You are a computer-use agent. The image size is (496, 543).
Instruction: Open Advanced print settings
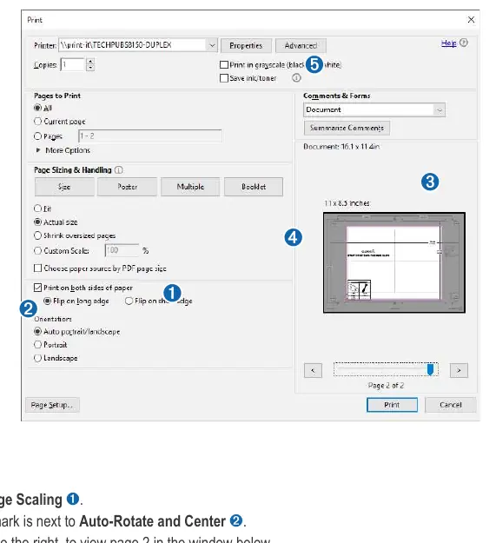(x=301, y=45)
